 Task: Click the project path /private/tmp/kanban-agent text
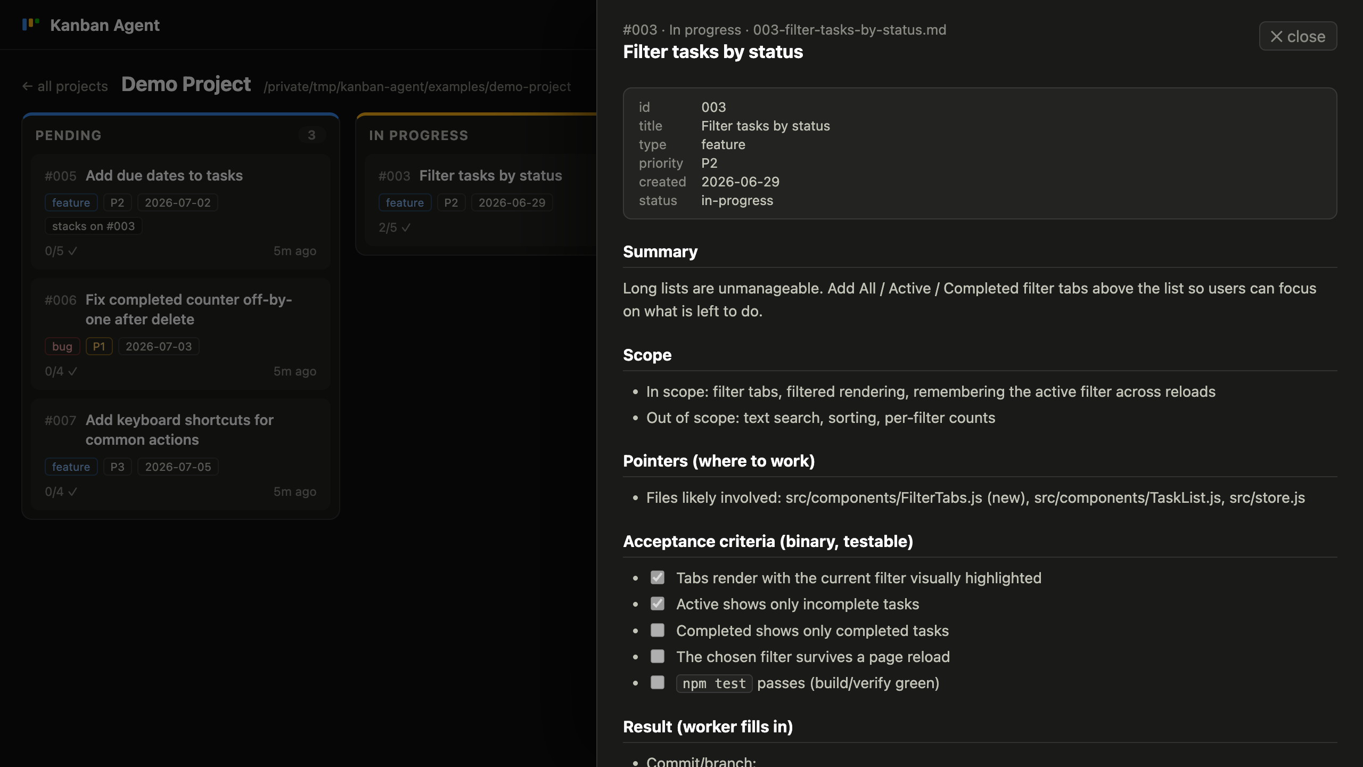pyautogui.click(x=417, y=87)
